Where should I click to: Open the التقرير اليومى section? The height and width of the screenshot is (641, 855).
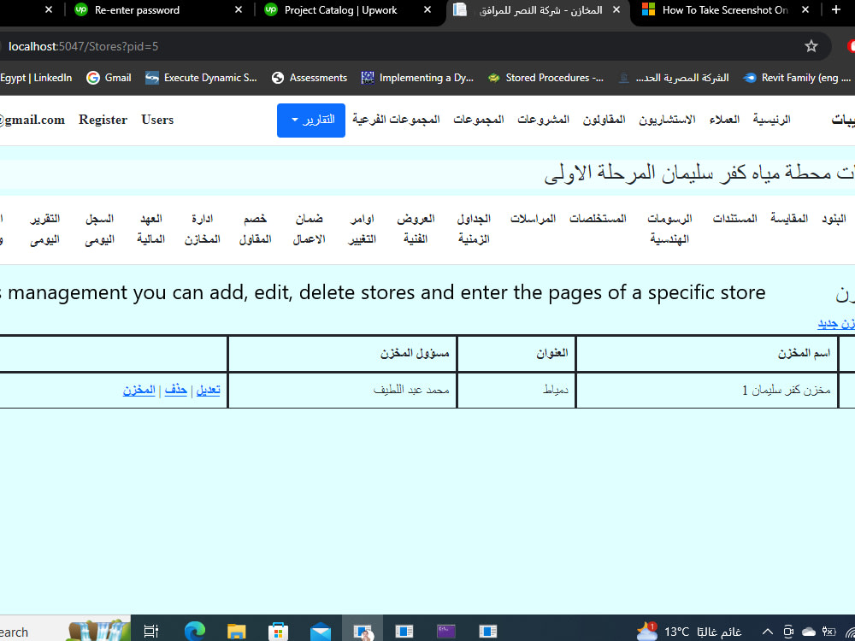point(44,228)
